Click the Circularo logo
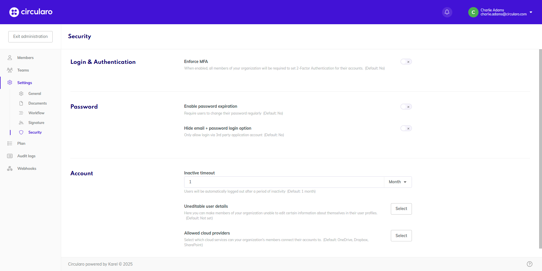Screen dimensions: 542x271 click(x=31, y=12)
